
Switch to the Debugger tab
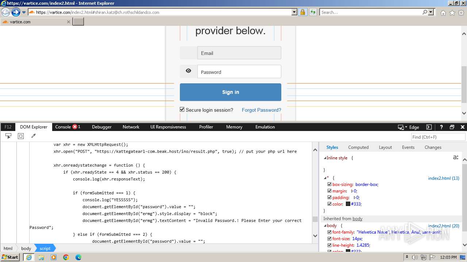[x=102, y=127]
